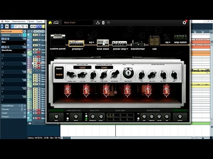
Task: Toggle power on the MonoDelay insert slot
Action: click(3, 47)
